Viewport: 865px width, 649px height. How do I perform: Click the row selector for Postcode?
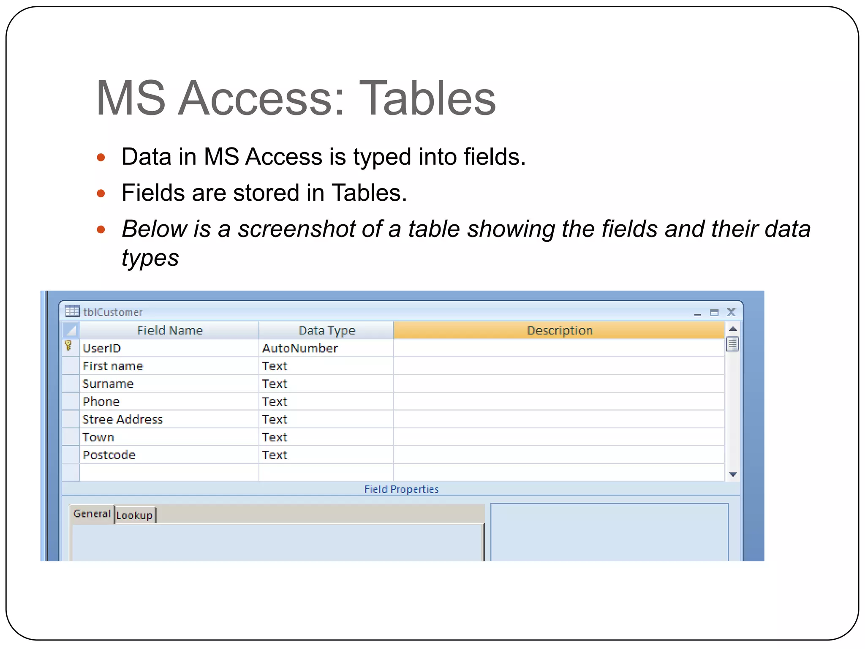[71, 455]
